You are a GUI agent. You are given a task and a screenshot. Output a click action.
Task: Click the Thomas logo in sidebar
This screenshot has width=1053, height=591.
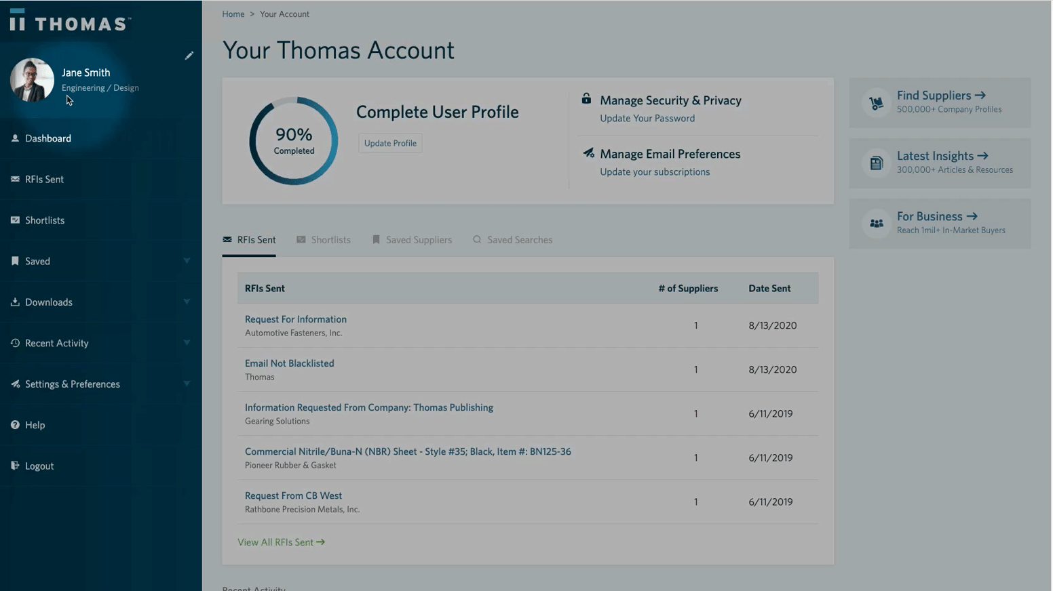pos(70,22)
